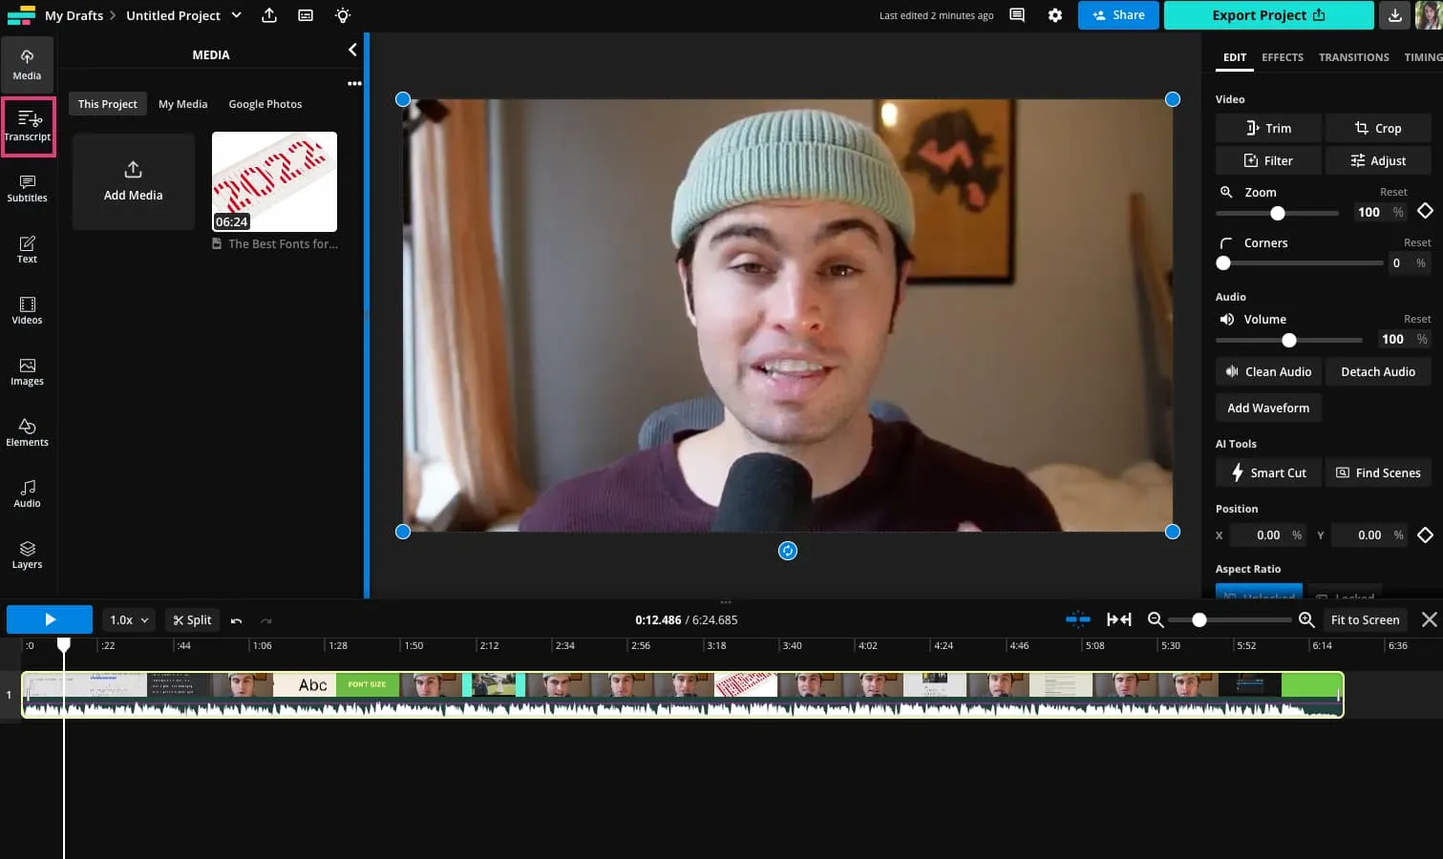1443x859 pixels.
Task: Select the 06:24 video thumbnail
Action: pyautogui.click(x=274, y=181)
